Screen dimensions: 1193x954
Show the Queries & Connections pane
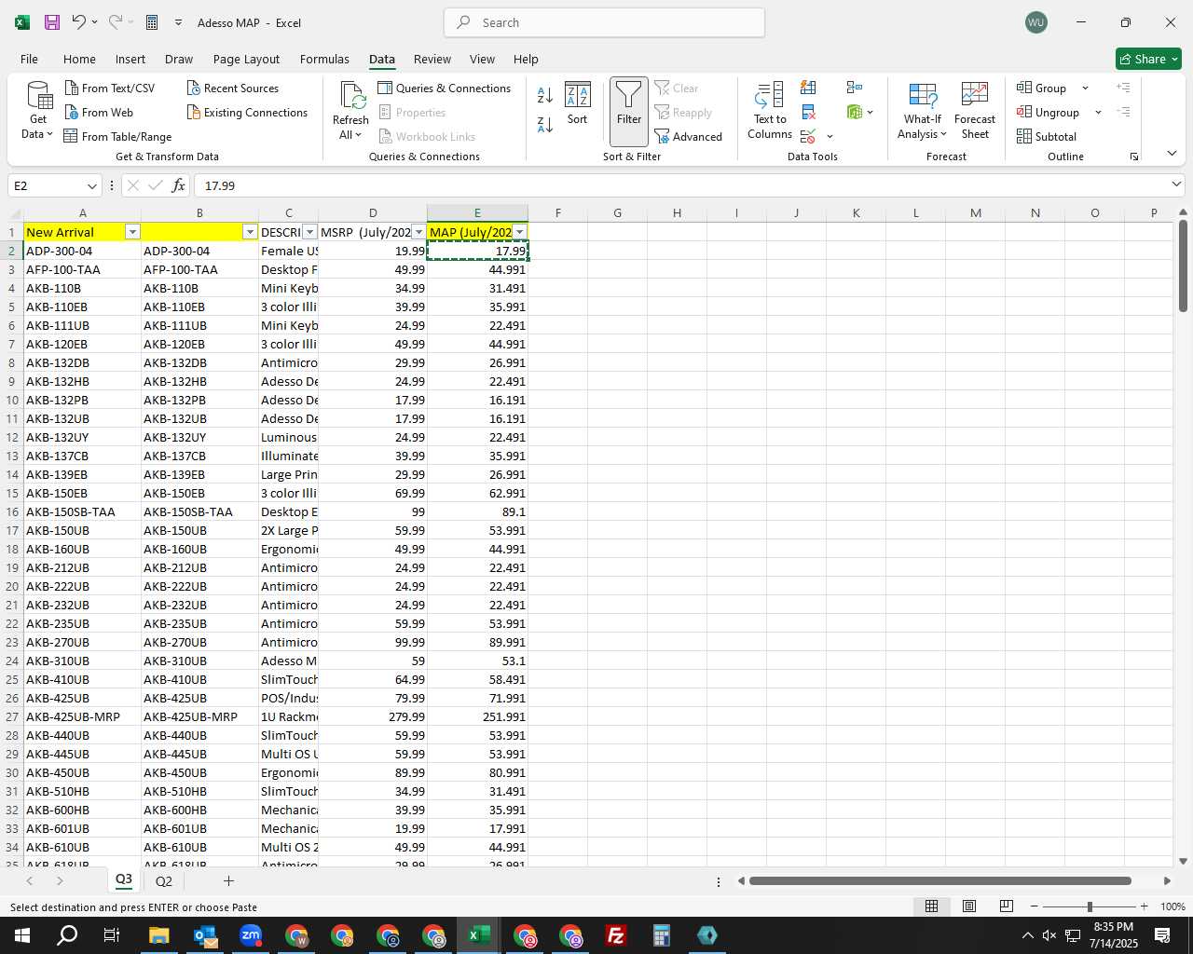point(445,88)
